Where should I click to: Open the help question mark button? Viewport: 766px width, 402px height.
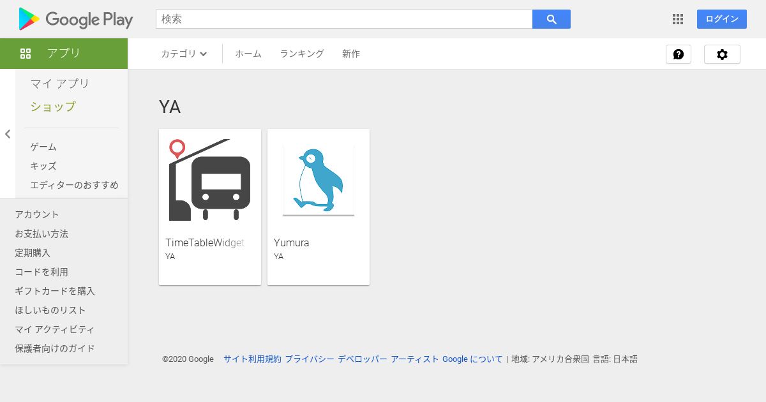pyautogui.click(x=679, y=54)
